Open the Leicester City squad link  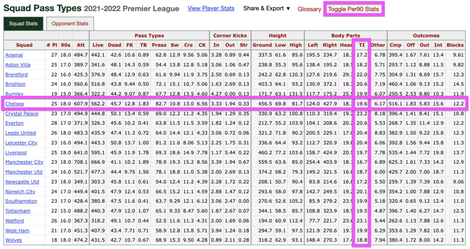coord(21,143)
